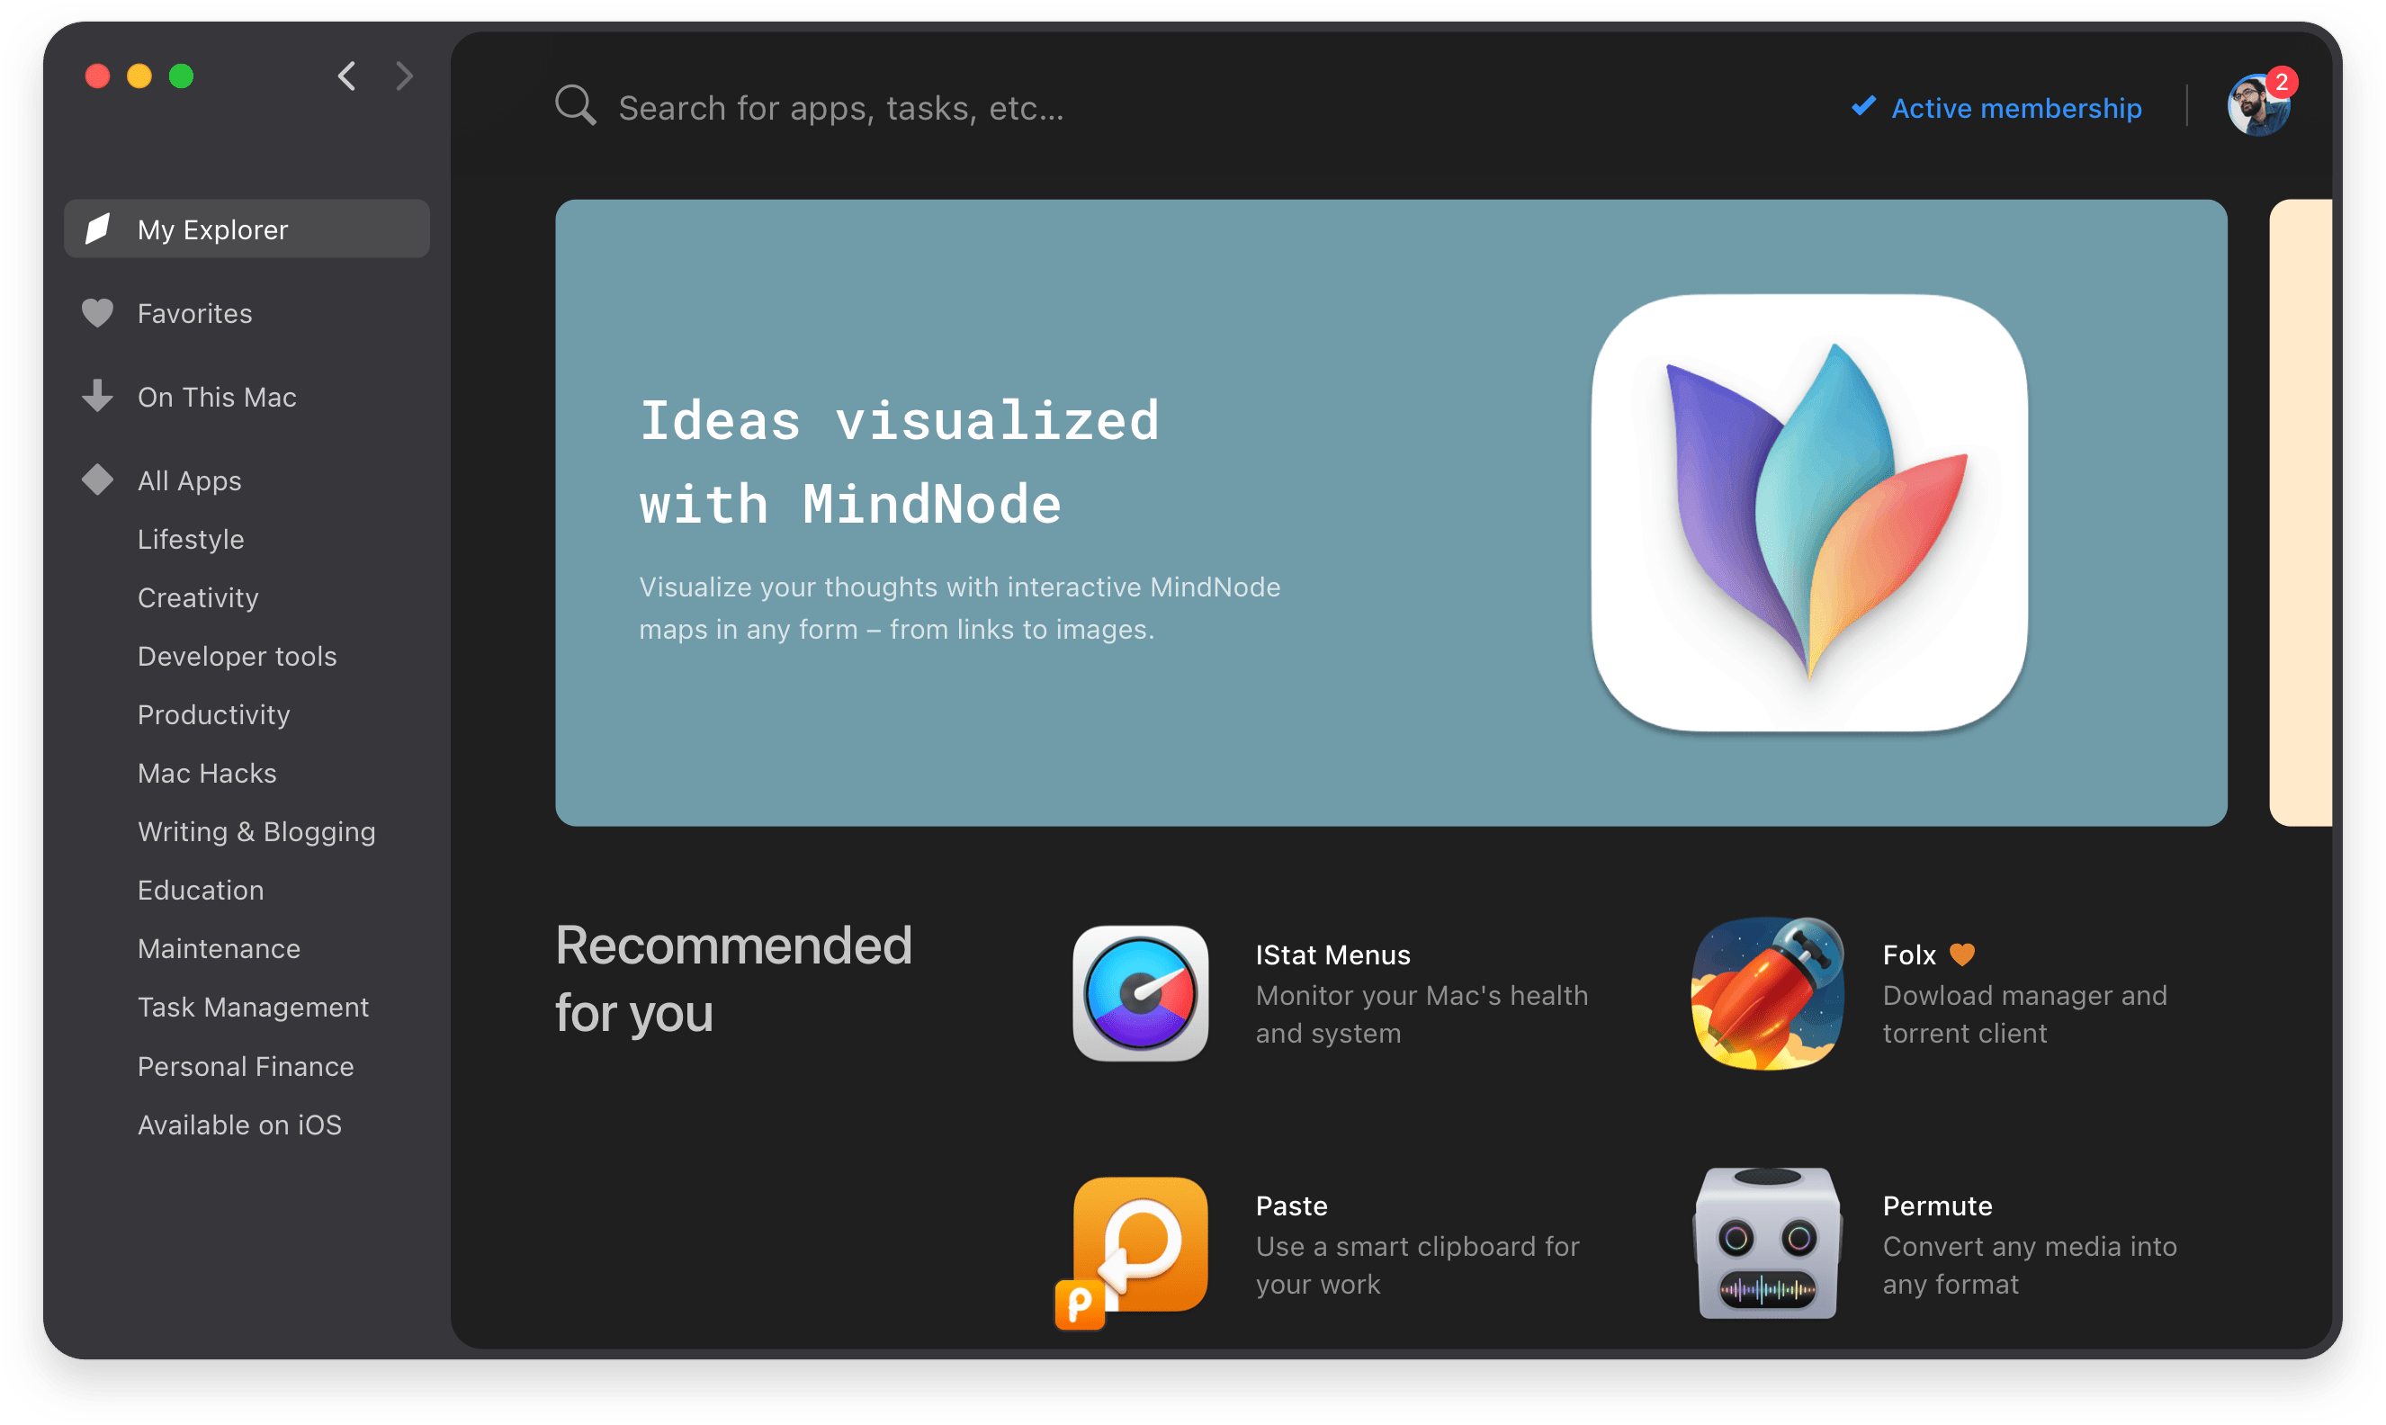The image size is (2386, 1425).
Task: Click 'Monitor your Mac's health and system' text
Action: click(1421, 1014)
